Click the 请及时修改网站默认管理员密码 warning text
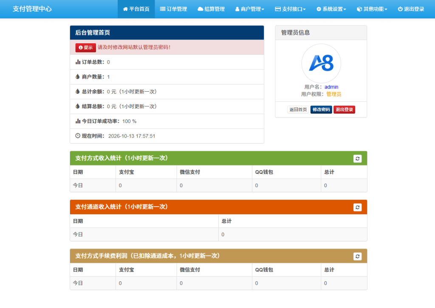 (134, 48)
